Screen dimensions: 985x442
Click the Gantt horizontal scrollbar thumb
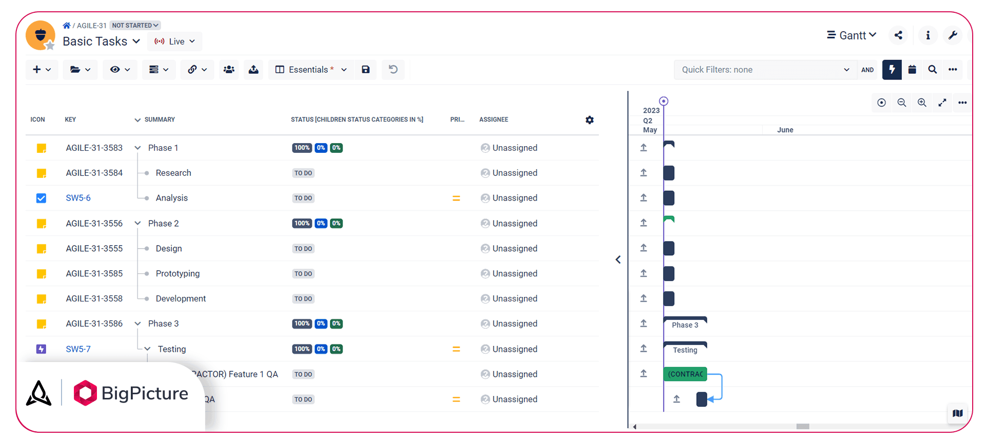tap(802, 427)
